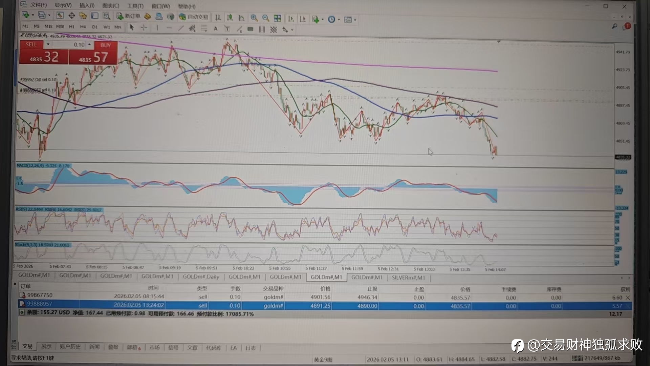Switch to the H4 timeframe
The height and width of the screenshot is (366, 650).
pyautogui.click(x=83, y=27)
